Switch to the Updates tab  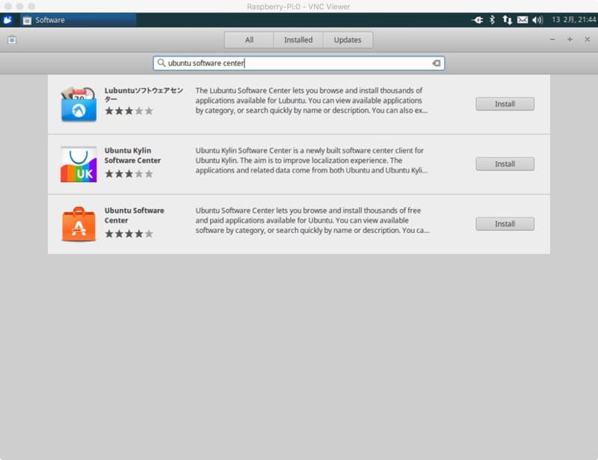coord(348,40)
